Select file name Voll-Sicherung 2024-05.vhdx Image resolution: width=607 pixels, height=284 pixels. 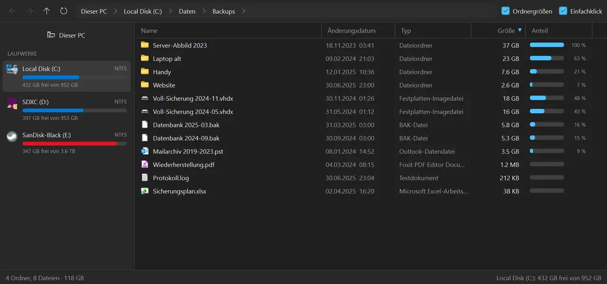pos(193,112)
